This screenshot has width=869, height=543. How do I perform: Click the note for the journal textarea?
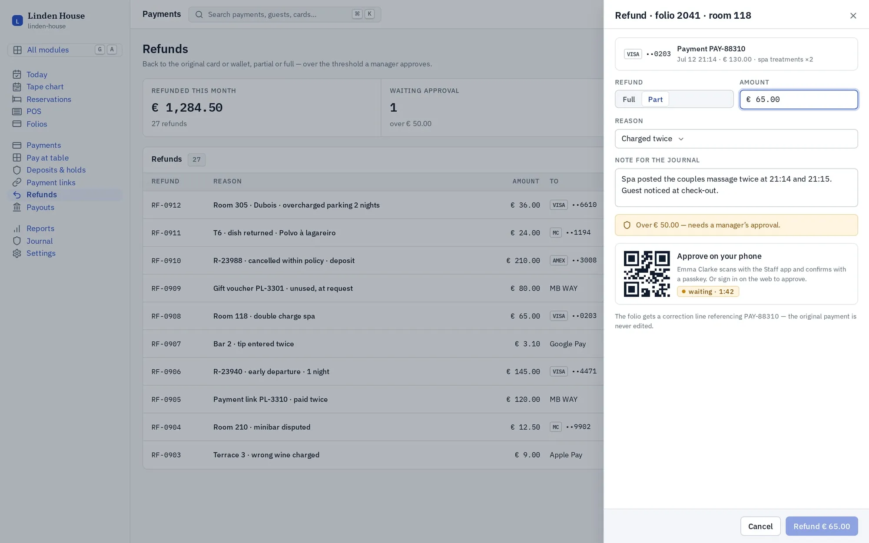pos(736,188)
